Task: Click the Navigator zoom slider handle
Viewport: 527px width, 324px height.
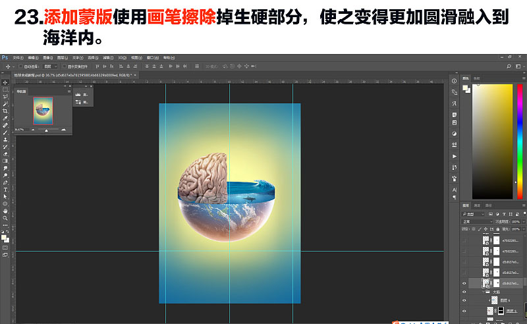Action: point(46,130)
